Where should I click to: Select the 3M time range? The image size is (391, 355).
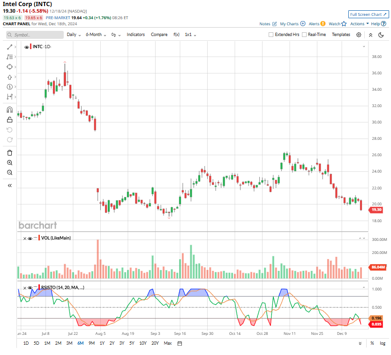pyautogui.click(x=69, y=343)
